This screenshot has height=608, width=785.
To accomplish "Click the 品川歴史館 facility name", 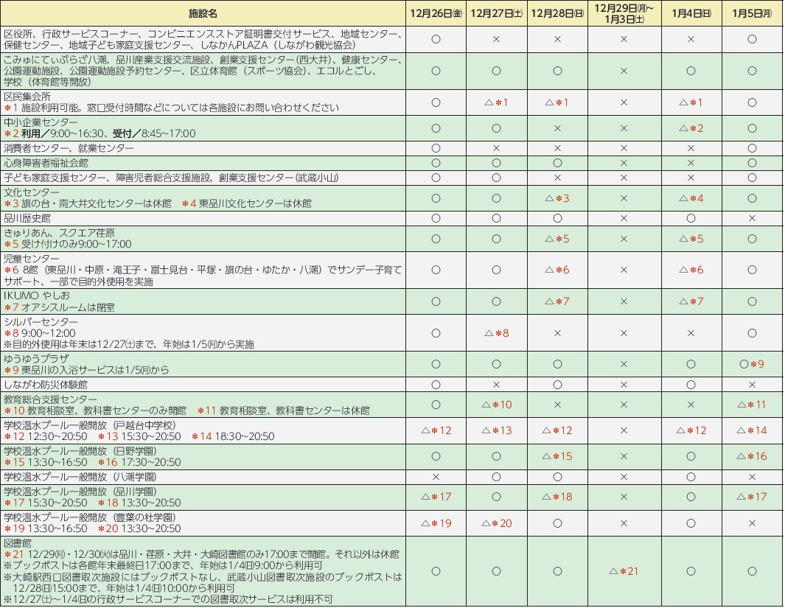I will 27,219.
